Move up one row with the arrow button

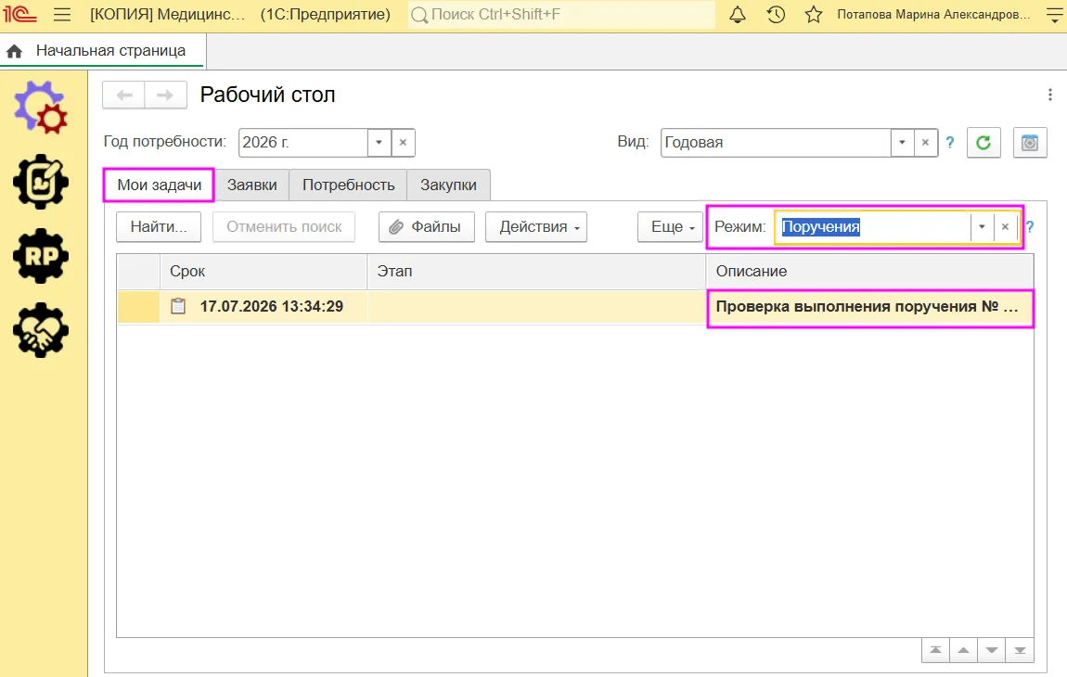pyautogui.click(x=964, y=650)
